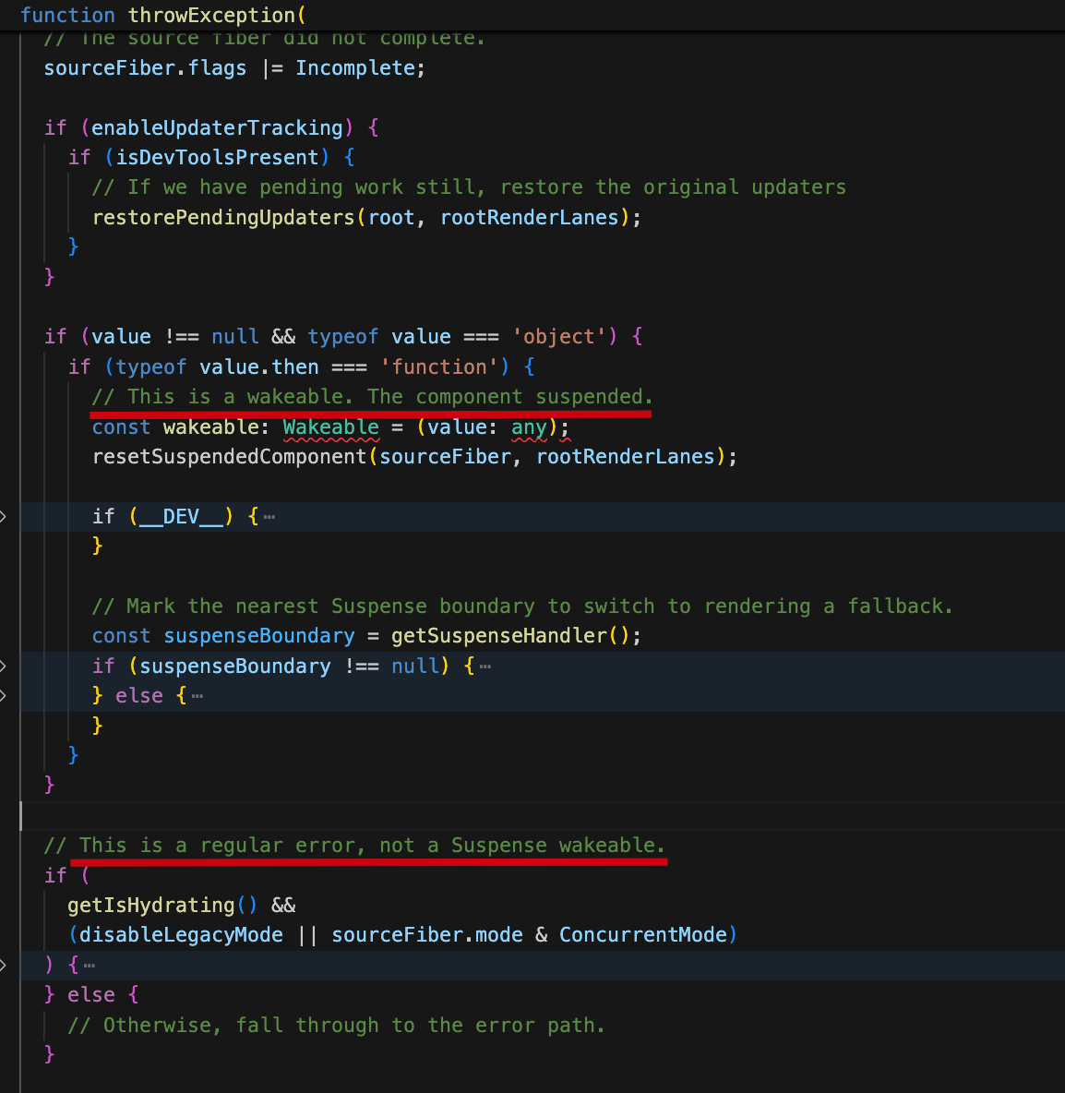Unfold the else block using gutter chevron
Screen dimensions: 1065x1093
(x=4, y=696)
